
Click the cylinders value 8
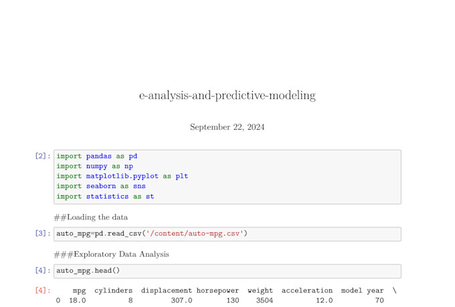(130, 300)
